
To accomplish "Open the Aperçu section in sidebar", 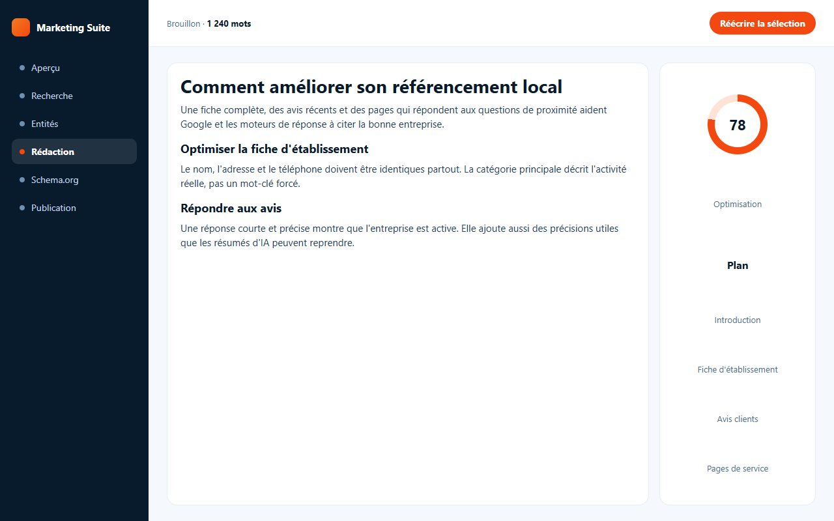I will 74,68.
